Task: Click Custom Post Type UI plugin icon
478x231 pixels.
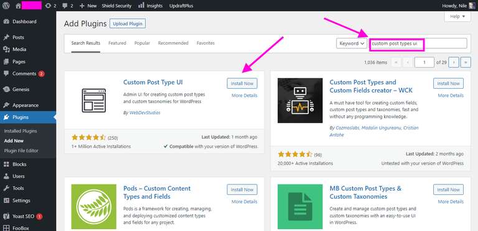Action: pyautogui.click(x=93, y=101)
